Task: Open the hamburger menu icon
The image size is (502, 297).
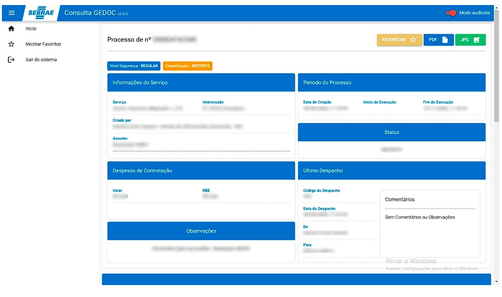Action: tap(11, 13)
